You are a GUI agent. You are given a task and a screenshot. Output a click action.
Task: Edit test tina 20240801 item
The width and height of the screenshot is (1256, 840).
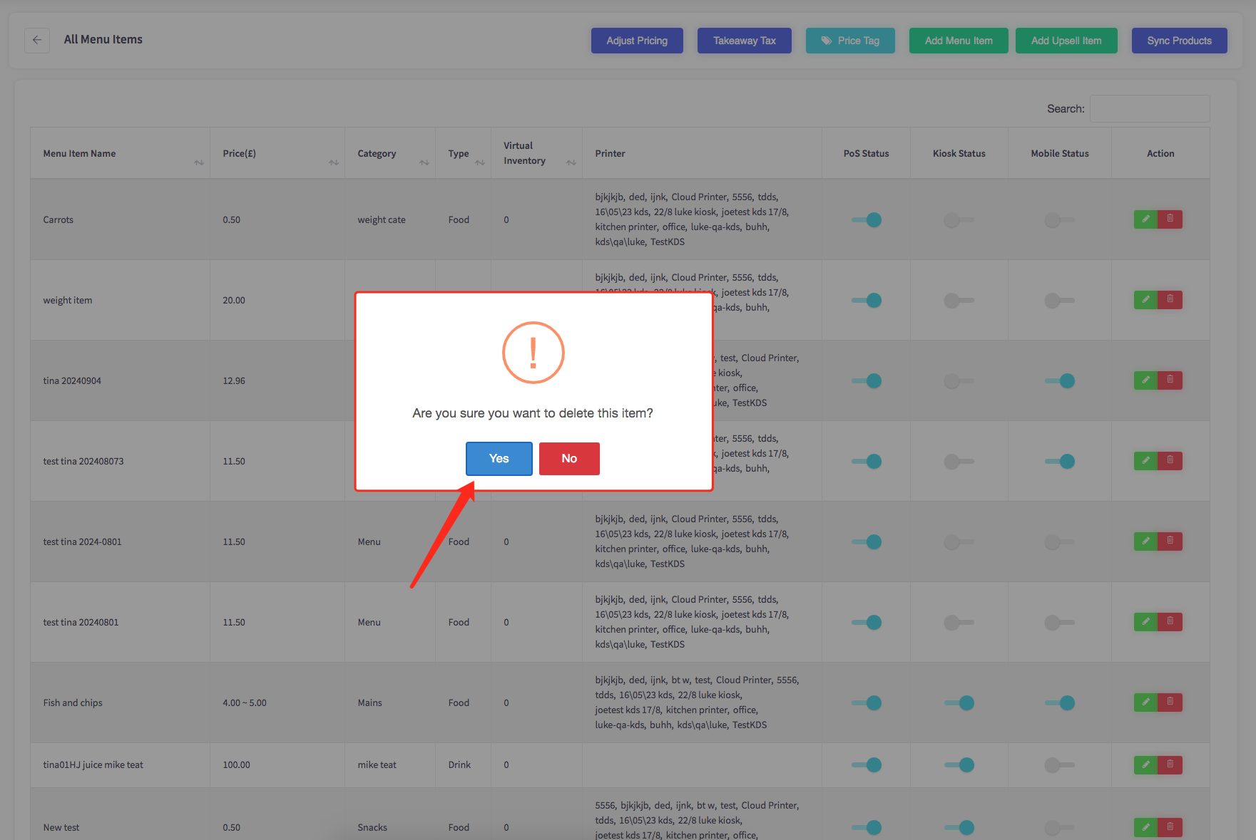coord(1145,622)
